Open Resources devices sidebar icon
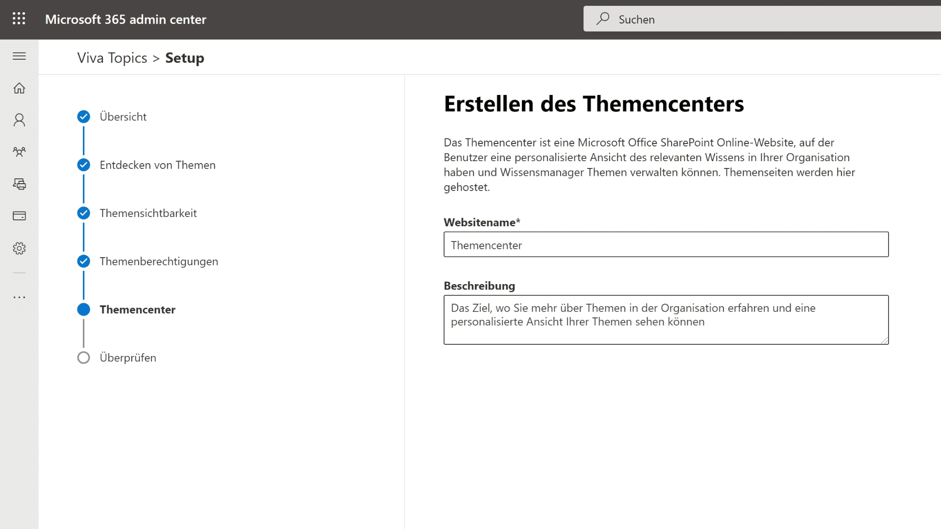The image size is (941, 529). click(x=19, y=184)
